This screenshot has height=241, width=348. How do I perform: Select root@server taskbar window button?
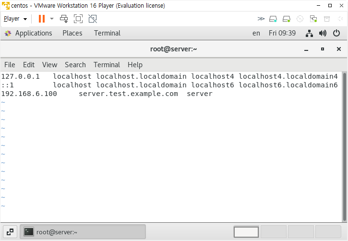[x=83, y=232]
